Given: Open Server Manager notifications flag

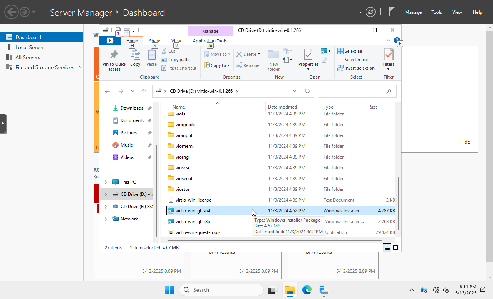Looking at the screenshot, I should click(x=391, y=12).
